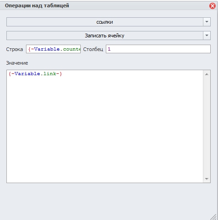218x220 pixels.
Task: Click the Значение box vertical scrollbar track
Action: coord(207,126)
